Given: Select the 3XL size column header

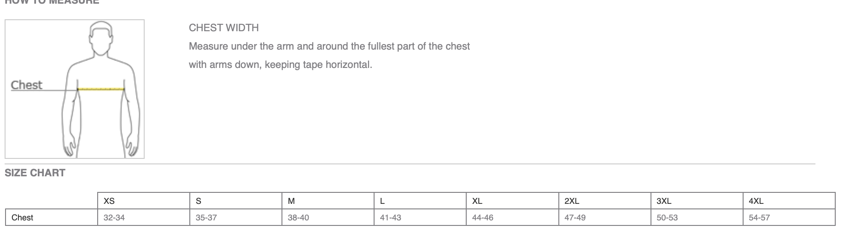Looking at the screenshot, I should [x=664, y=201].
